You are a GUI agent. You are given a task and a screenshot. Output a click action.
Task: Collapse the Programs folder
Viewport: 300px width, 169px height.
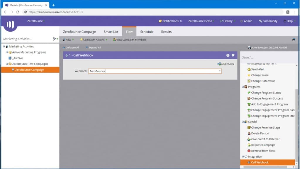[x=243, y=87]
